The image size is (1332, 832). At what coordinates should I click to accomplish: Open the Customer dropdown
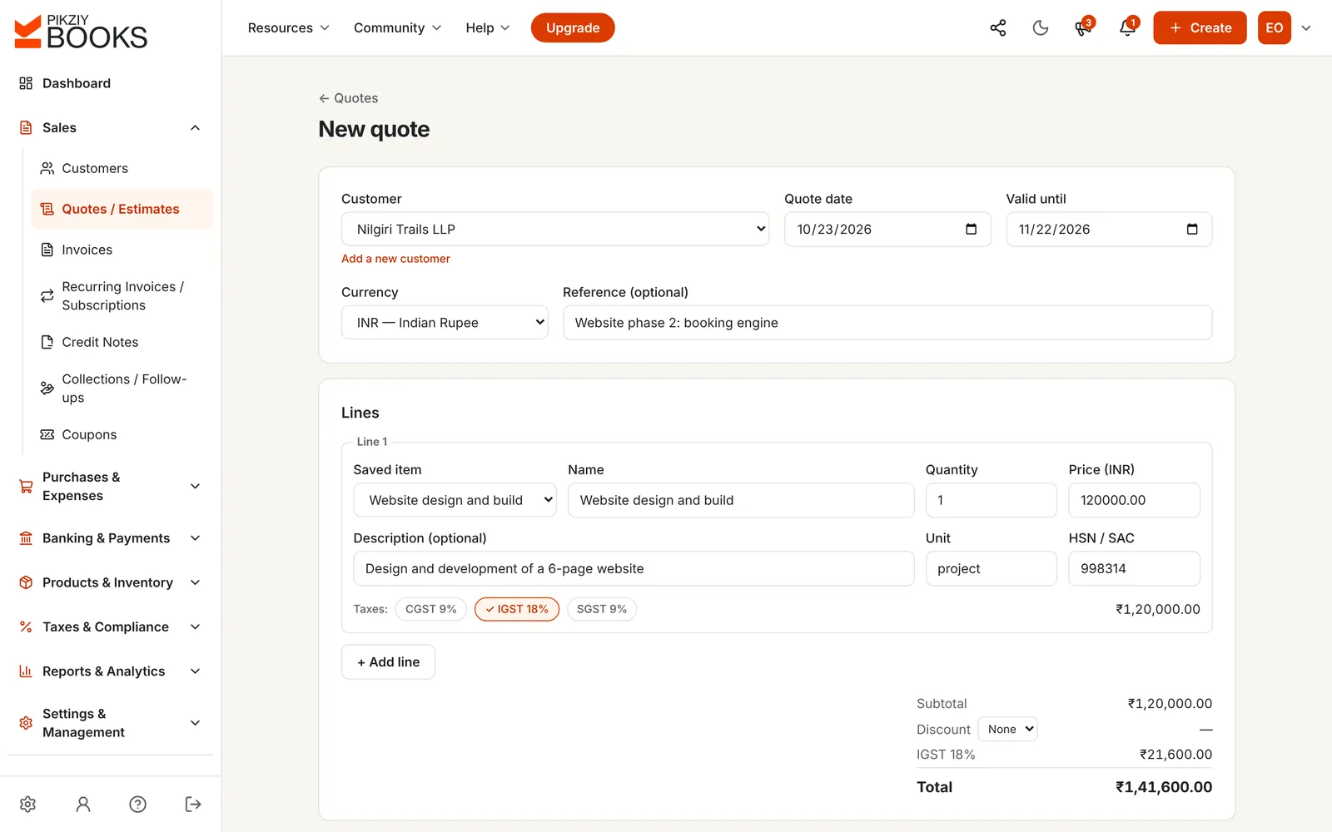555,230
